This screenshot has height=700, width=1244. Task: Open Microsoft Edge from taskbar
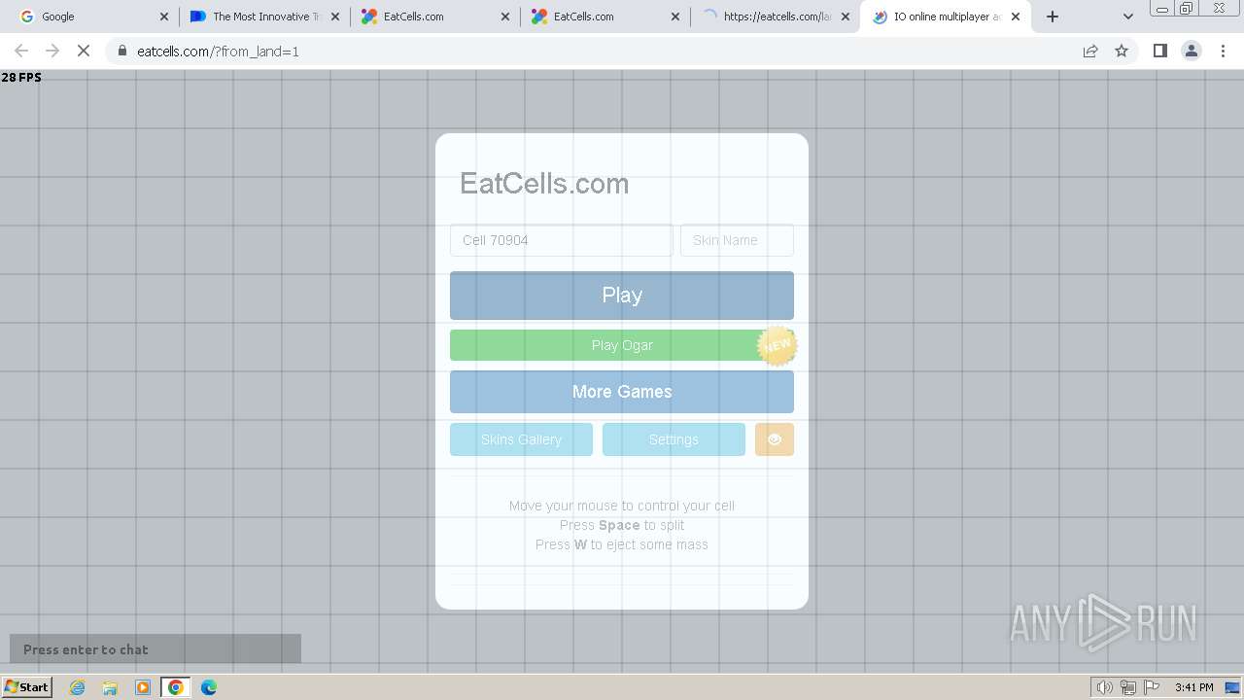[x=209, y=687]
